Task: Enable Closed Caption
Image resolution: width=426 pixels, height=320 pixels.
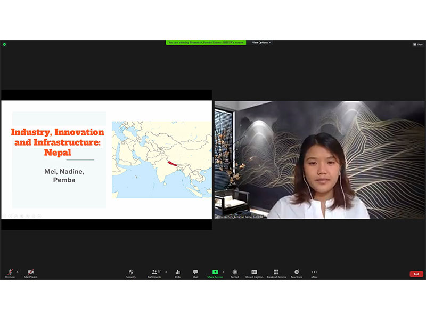Action: tap(254, 273)
